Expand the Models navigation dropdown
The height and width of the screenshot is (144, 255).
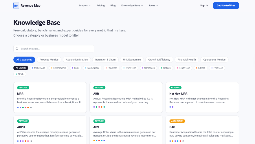pos(85,5)
